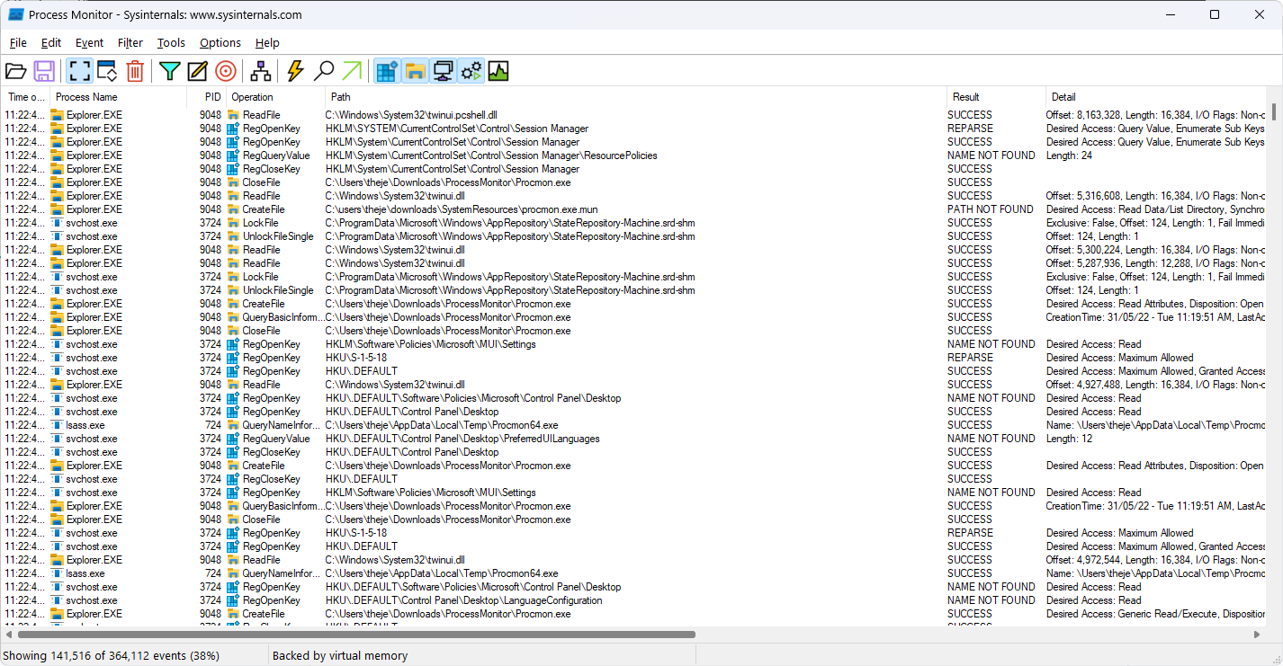The width and height of the screenshot is (1283, 666).
Task: Click the detail 'Offset: 5,316,608' cell
Action: click(1155, 196)
